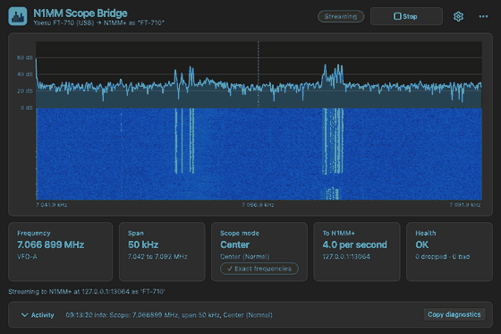Screen dimensions: 501x334
Task: Open the three-dots more menu
Action: pyautogui.click(x=483, y=16)
